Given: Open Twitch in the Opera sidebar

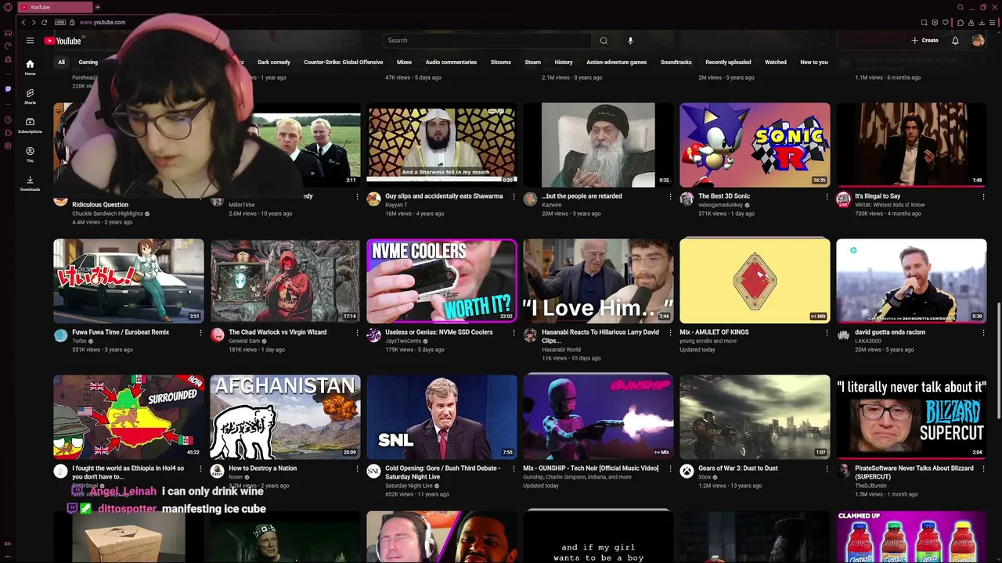Looking at the screenshot, I should click(8, 89).
